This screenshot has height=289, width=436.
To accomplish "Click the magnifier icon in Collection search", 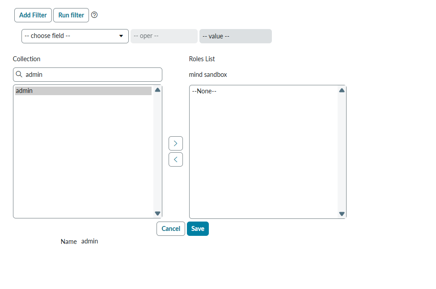I will click(19, 74).
